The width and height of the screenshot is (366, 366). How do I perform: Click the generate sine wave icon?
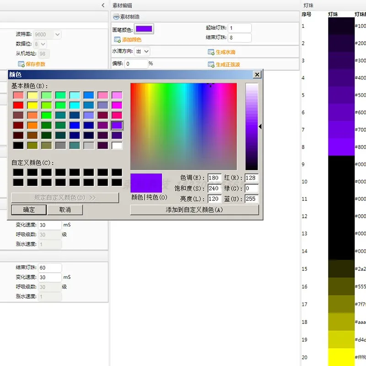click(211, 65)
